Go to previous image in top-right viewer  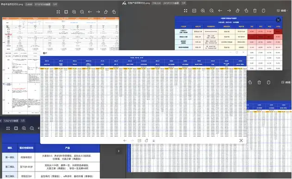[220, 11]
